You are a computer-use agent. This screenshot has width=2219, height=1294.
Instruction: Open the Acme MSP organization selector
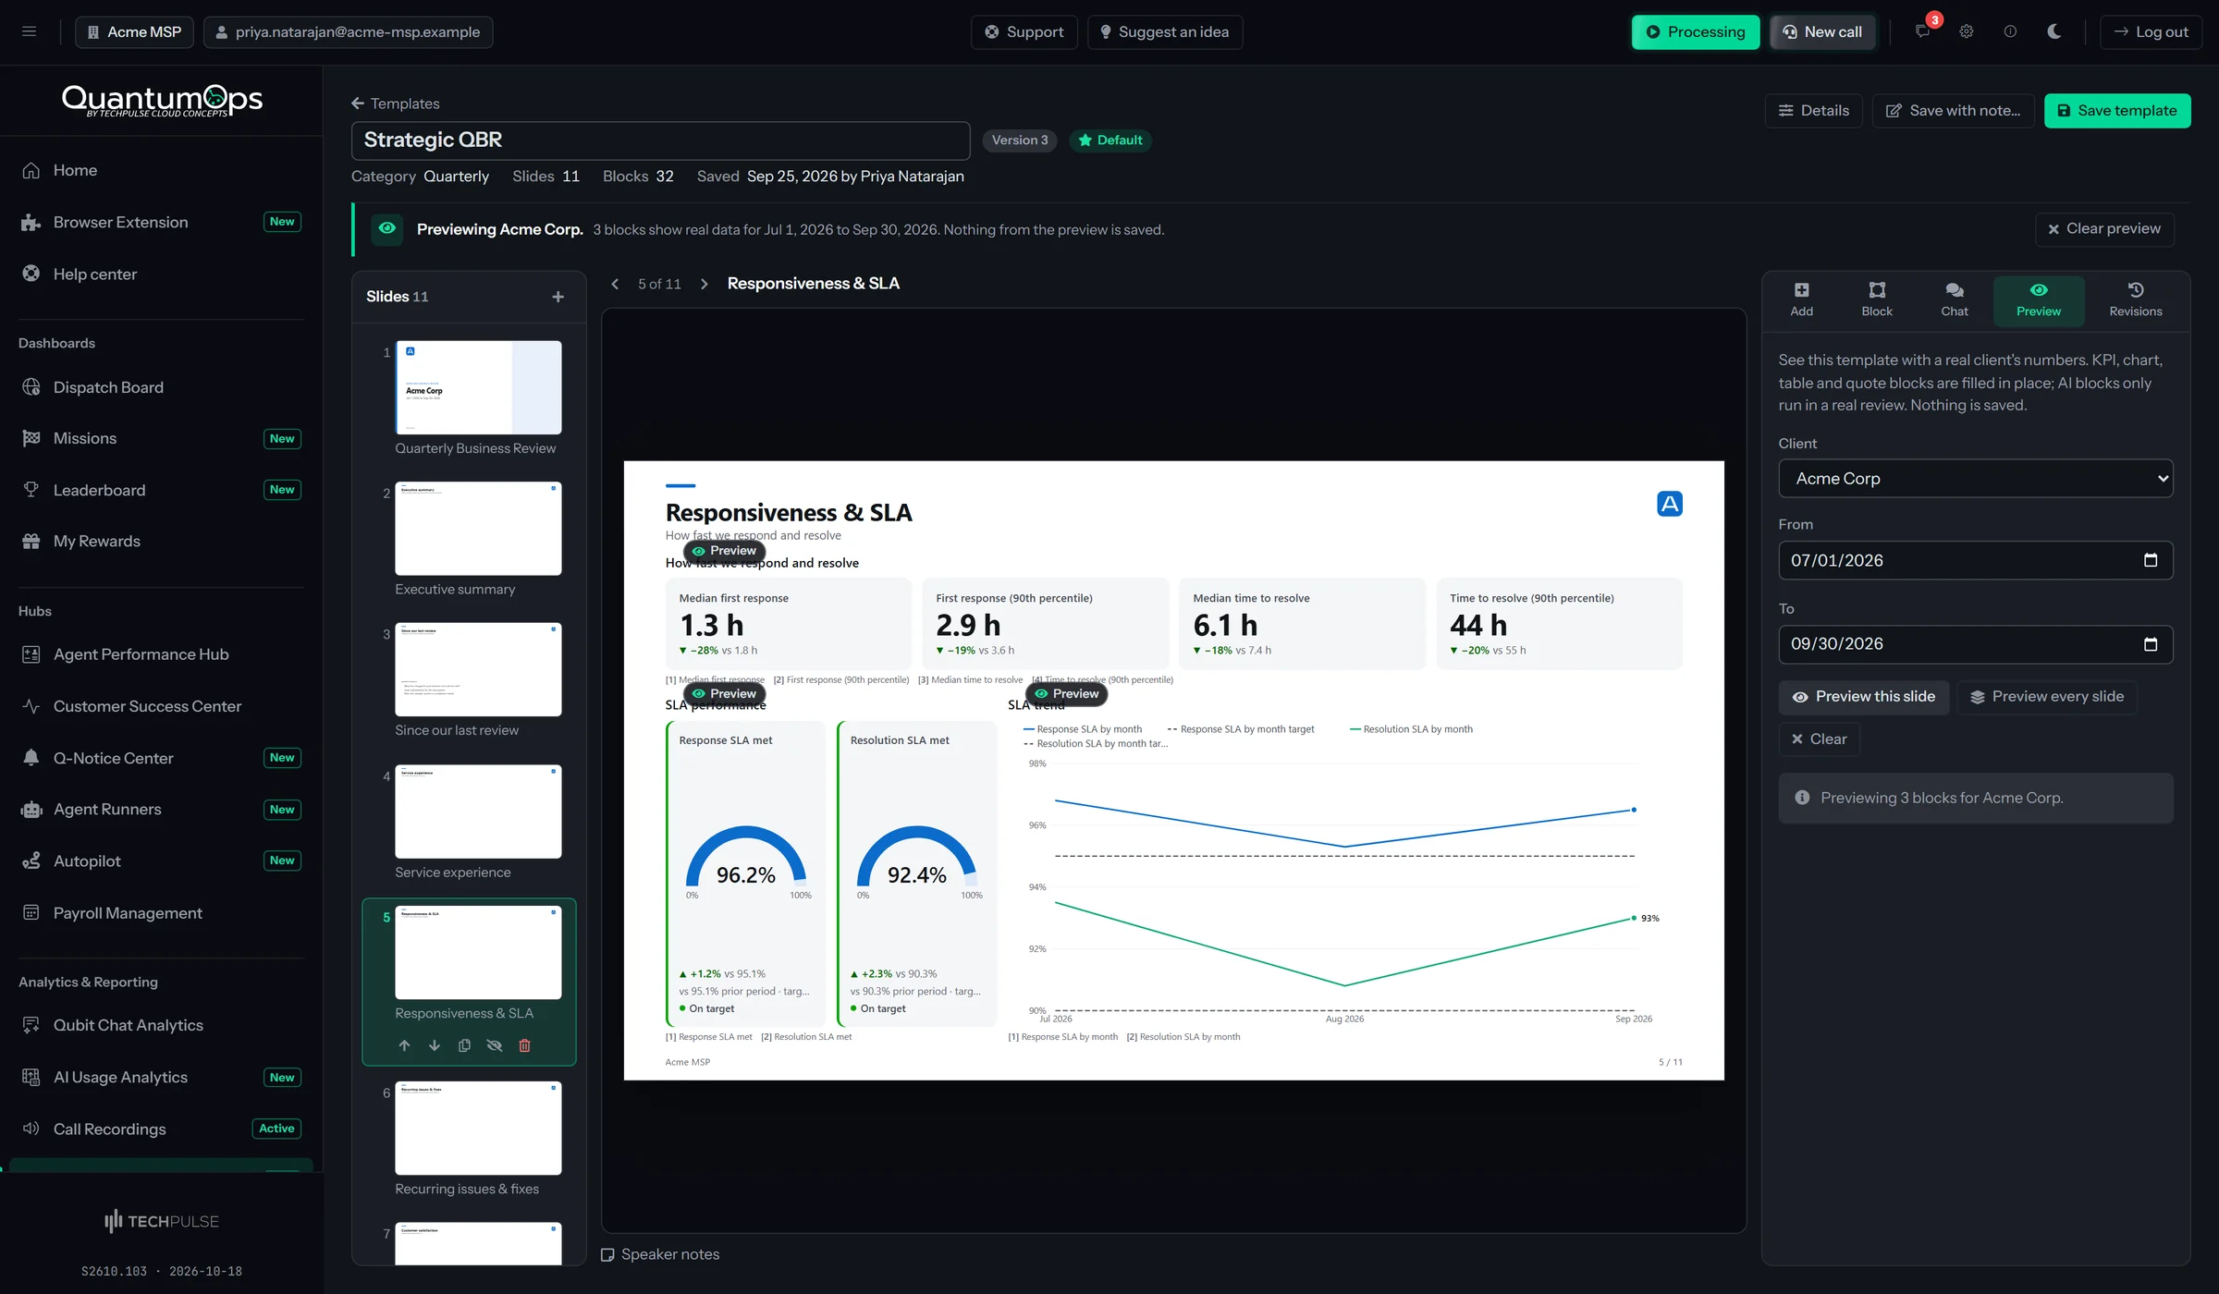(x=134, y=31)
